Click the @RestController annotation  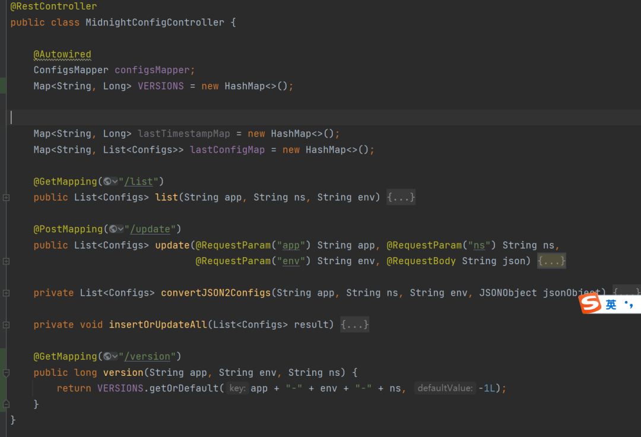click(x=53, y=7)
